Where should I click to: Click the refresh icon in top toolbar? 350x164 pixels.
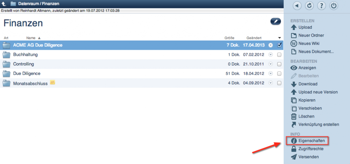coord(310,6)
